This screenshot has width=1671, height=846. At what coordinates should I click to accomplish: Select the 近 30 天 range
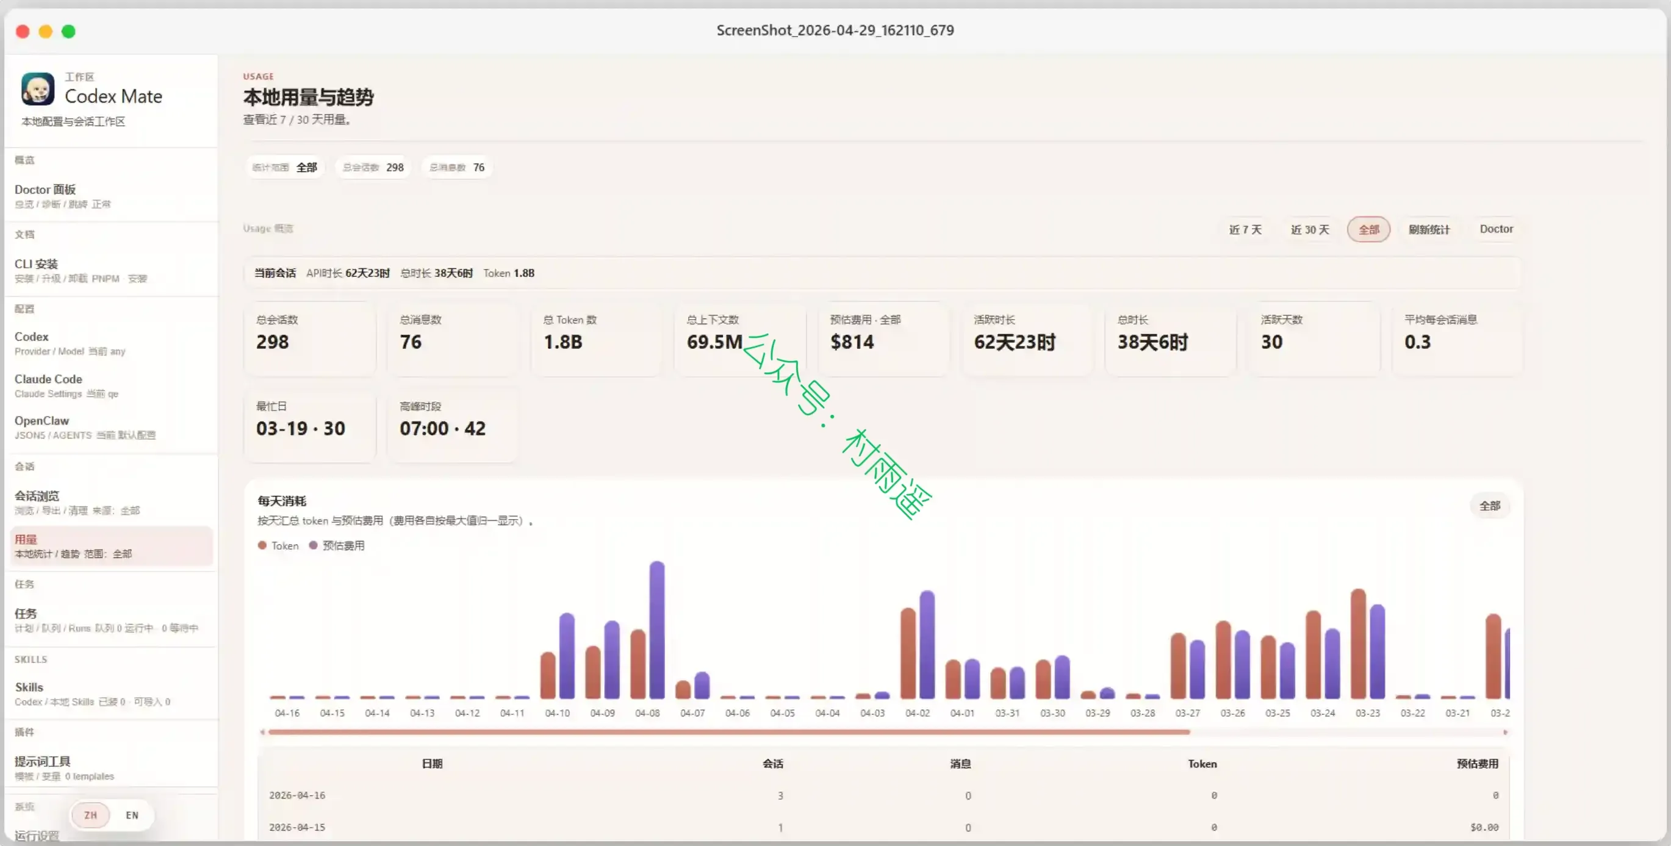[x=1310, y=229]
